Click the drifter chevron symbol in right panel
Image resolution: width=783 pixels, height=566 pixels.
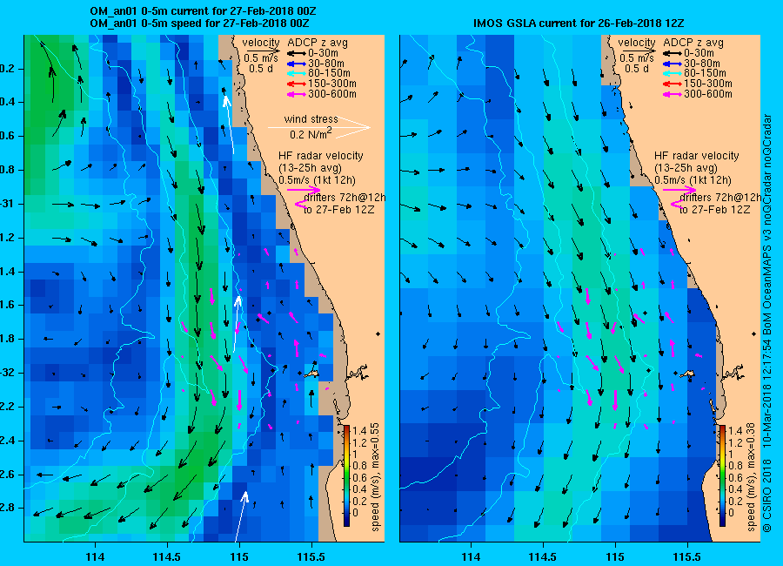[676, 204]
